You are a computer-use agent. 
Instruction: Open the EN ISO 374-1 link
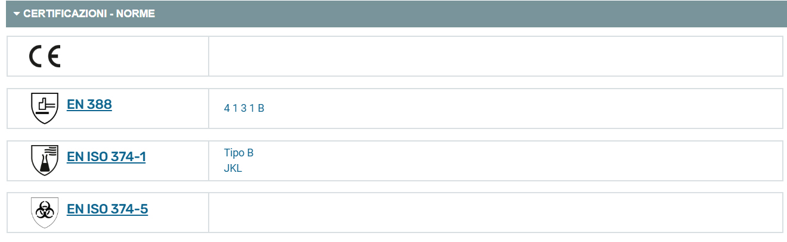[106, 157]
